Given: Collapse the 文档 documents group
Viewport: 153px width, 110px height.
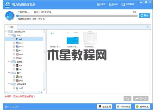Looking at the screenshot, I should pyautogui.click(x=9, y=35).
